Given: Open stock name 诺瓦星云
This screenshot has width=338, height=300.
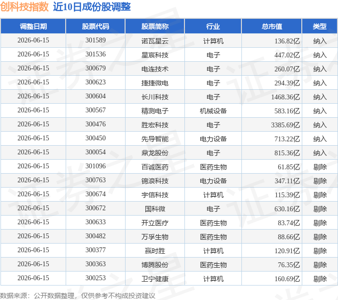Looking at the screenshot, I should (155, 41).
